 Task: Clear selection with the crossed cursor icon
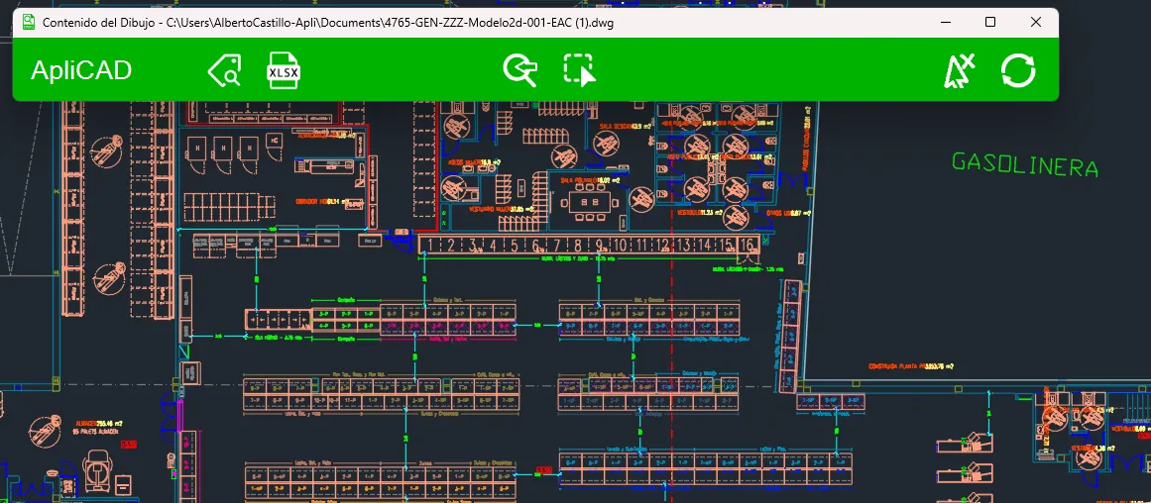point(959,71)
